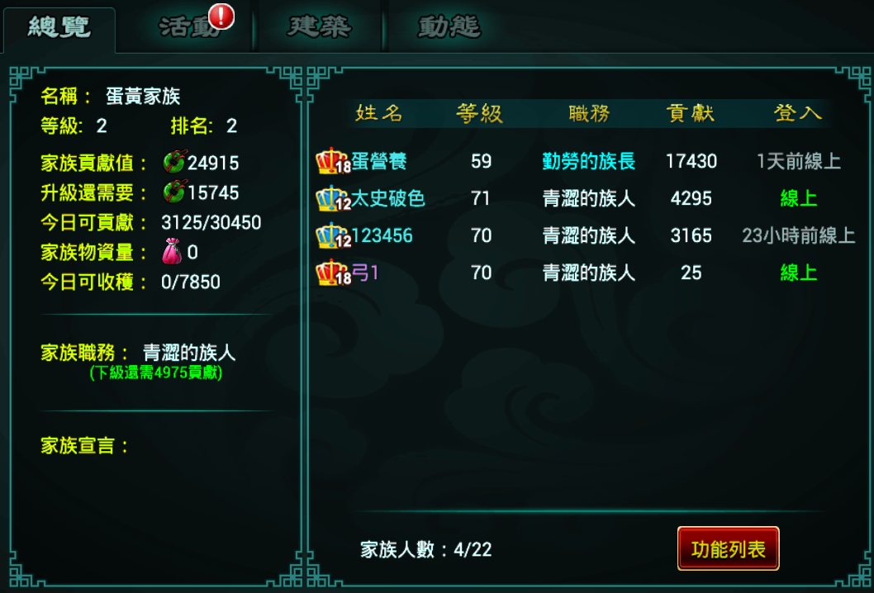
Task: Click the 登入 column header
Action: pos(798,113)
